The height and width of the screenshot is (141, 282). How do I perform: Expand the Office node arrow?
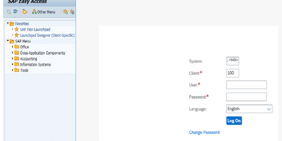pos(13,47)
